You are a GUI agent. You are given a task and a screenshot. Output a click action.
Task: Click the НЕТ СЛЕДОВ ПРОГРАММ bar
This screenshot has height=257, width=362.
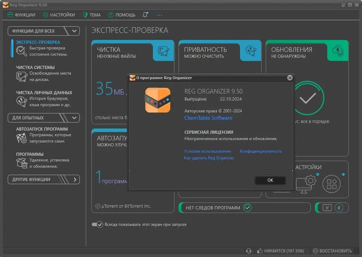click(245, 208)
